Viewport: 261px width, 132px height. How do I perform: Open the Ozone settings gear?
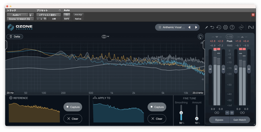point(225,27)
